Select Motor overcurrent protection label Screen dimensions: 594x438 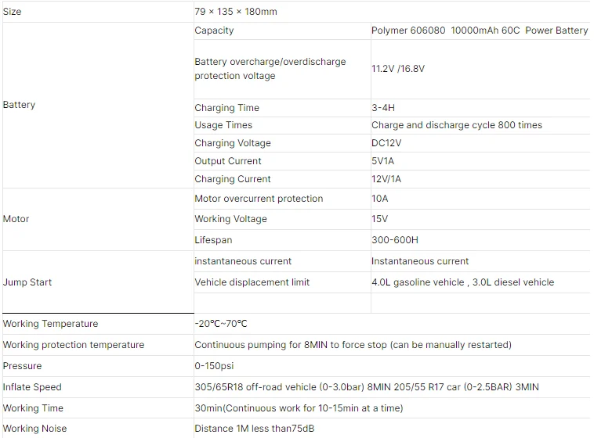pos(259,199)
